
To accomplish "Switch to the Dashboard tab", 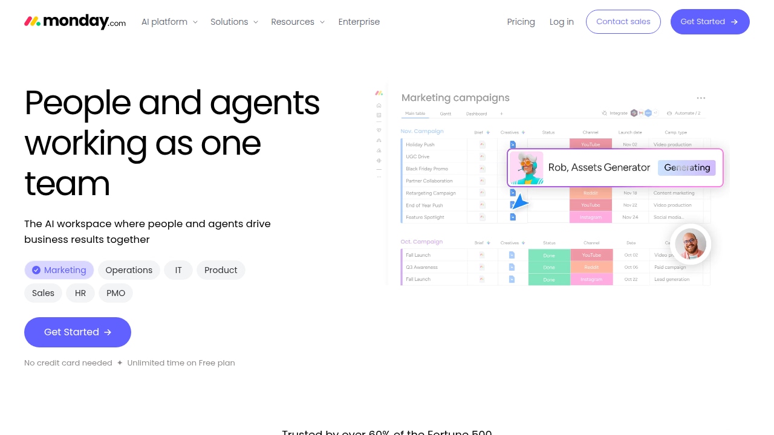I will click(476, 114).
